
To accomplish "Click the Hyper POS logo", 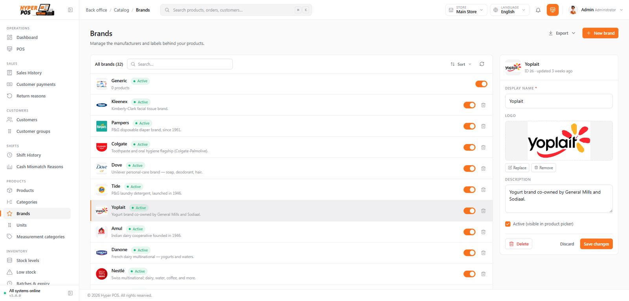I will coord(37,10).
